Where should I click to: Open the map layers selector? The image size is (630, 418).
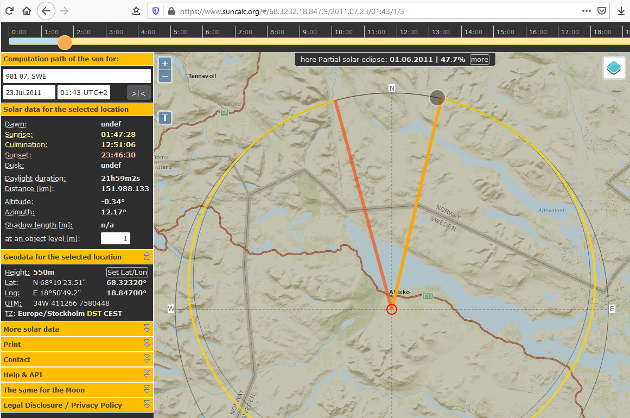(614, 67)
